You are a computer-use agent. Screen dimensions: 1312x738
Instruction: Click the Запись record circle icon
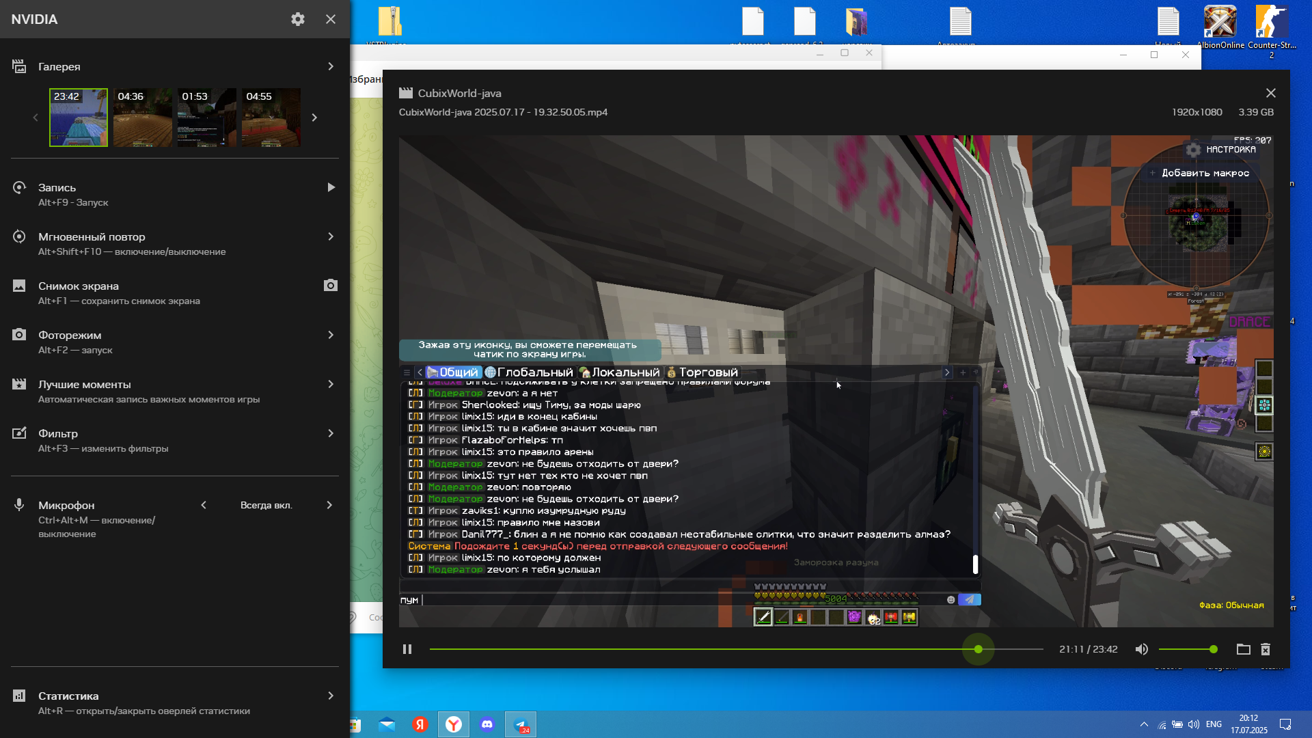coord(19,187)
